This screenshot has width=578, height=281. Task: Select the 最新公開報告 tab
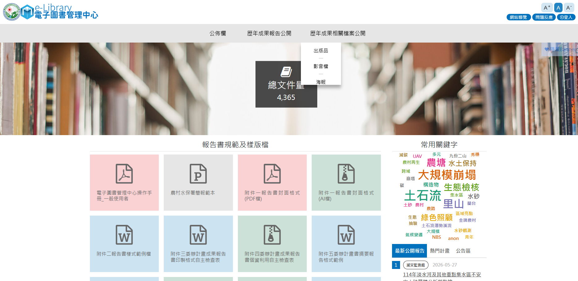[x=409, y=251]
